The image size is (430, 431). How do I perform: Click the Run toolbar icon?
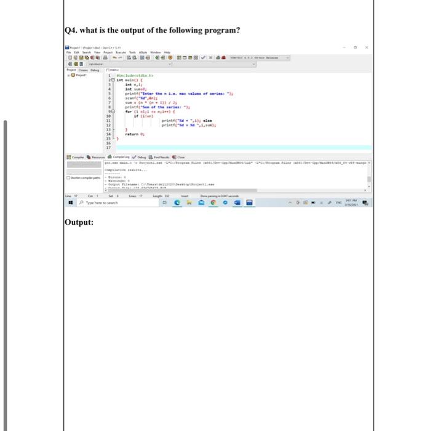(185, 58)
